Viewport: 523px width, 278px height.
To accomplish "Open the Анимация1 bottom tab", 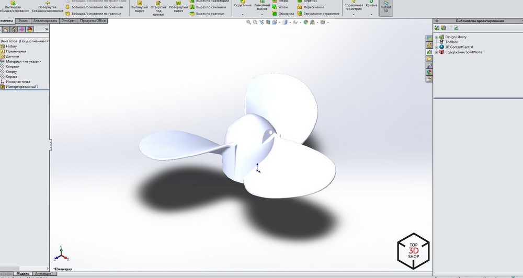I will pos(43,274).
